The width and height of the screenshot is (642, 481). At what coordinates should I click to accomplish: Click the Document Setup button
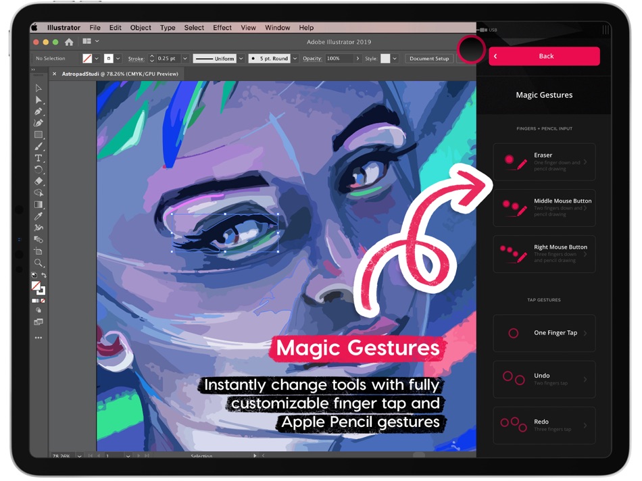click(429, 59)
